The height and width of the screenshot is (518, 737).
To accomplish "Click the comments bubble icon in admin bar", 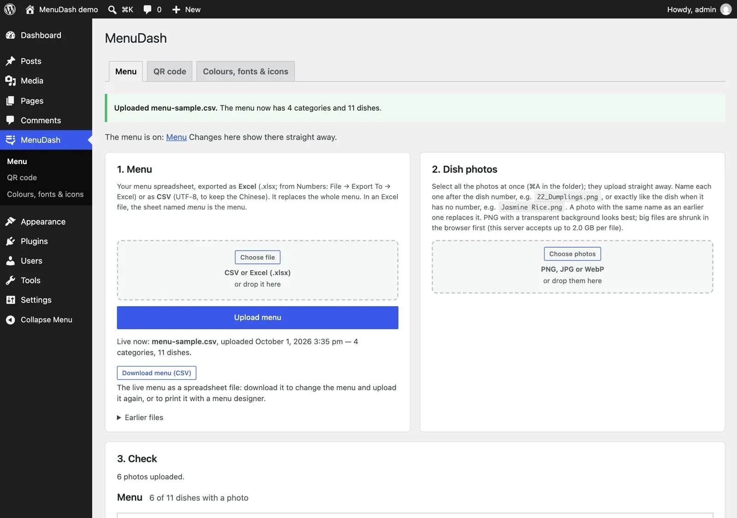I will click(147, 9).
